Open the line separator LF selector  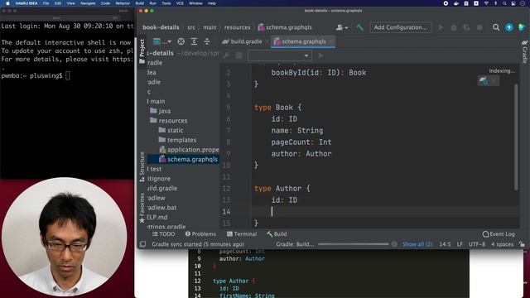(460, 244)
